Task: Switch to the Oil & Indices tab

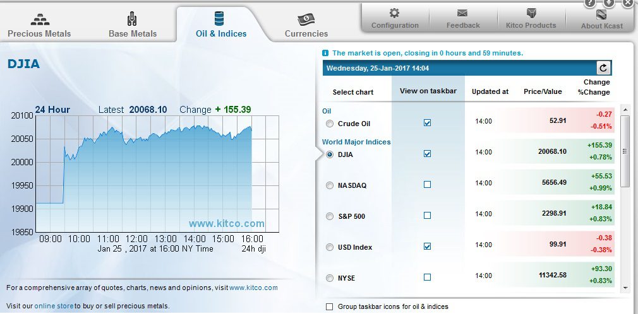Action: [221, 26]
